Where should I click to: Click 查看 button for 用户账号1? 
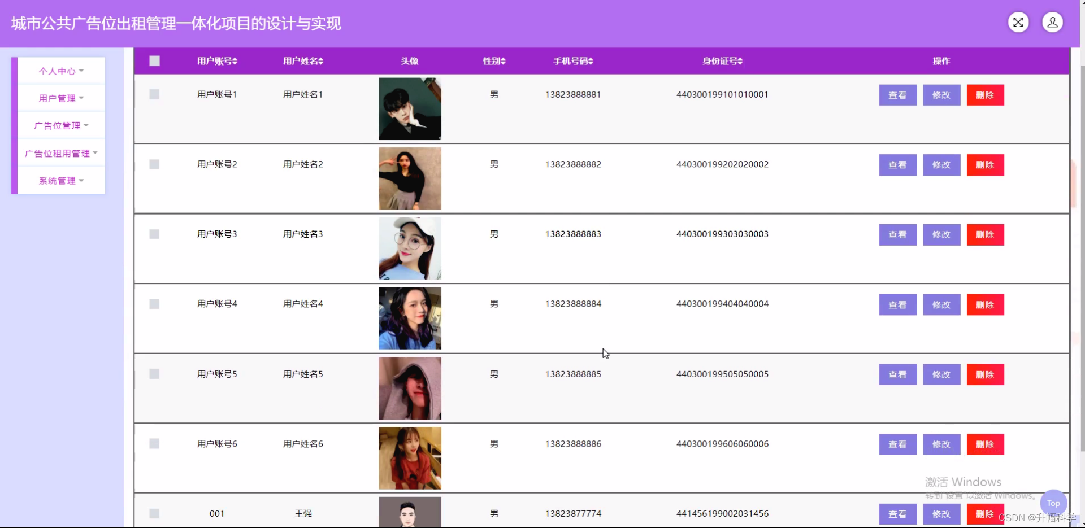tap(897, 95)
